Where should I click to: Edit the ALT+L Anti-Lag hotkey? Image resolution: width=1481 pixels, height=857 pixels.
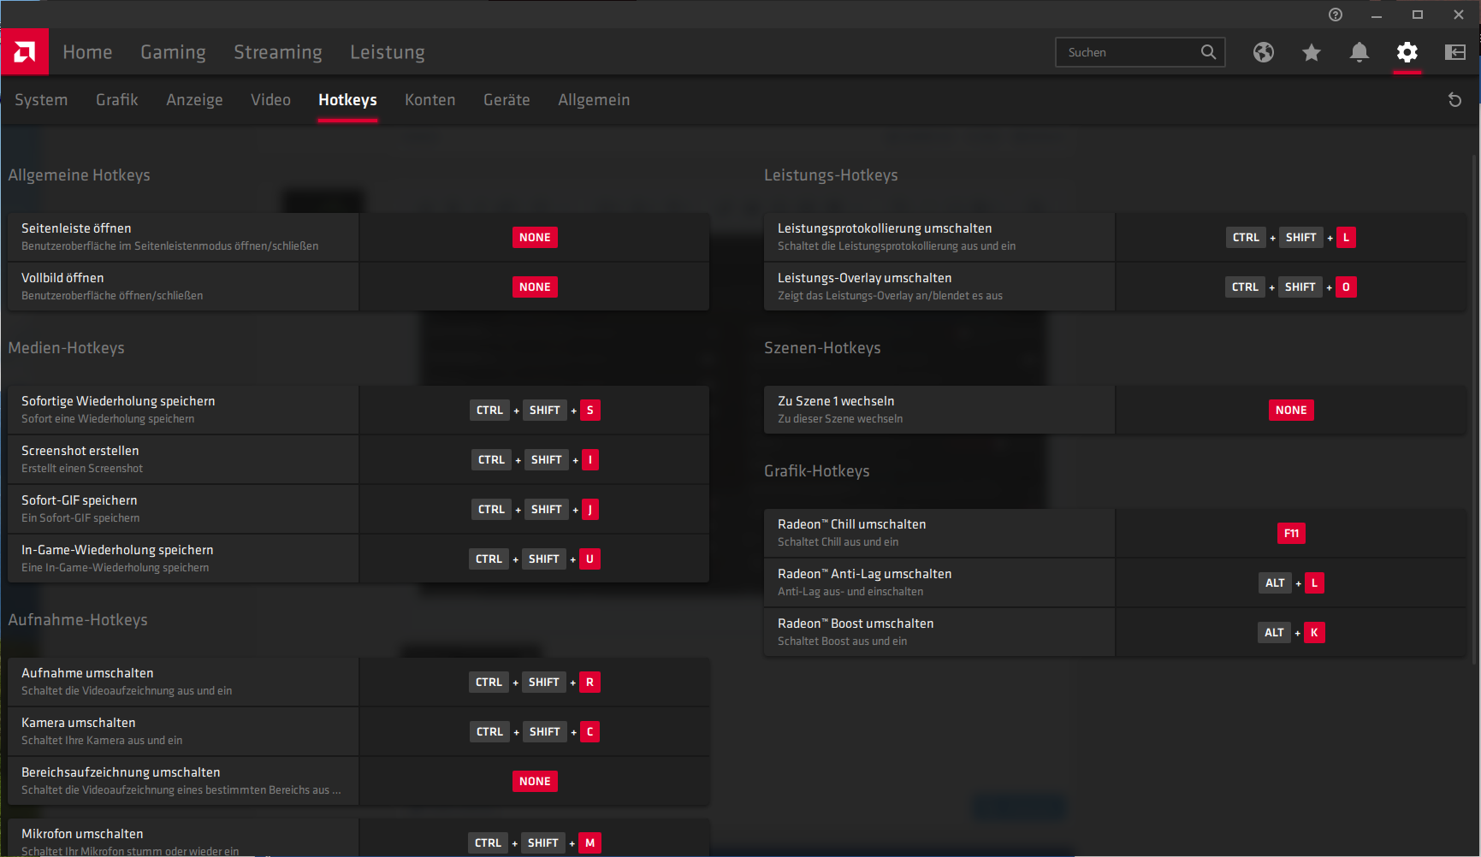coord(1292,583)
